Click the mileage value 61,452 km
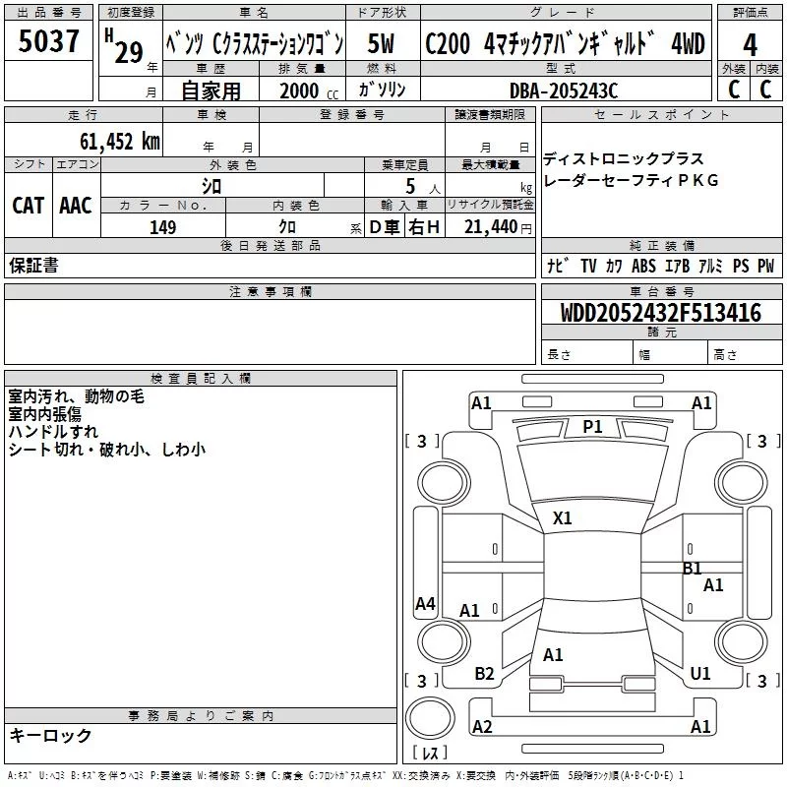787x787 pixels. click(x=120, y=142)
